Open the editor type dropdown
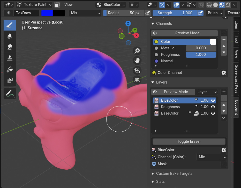The height and width of the screenshot is (188, 241). 9,5
